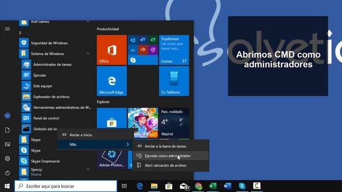Open Microsoft Store from the taskbar
Image resolution: width=342 pixels, height=192 pixels.
[x=169, y=186]
